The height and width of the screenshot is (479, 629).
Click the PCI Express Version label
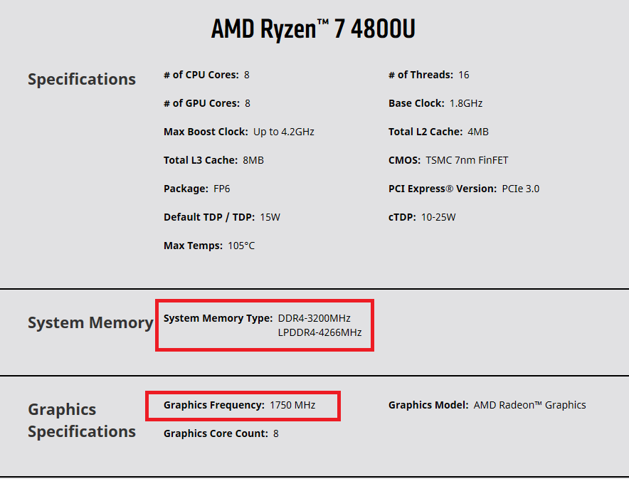[442, 189]
